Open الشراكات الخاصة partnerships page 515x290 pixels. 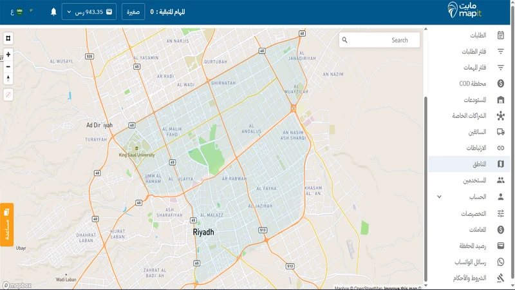click(469, 116)
